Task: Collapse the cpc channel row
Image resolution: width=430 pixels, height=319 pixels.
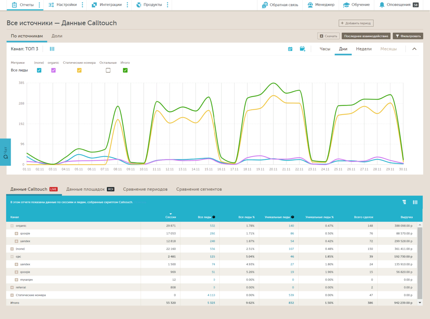Action: tap(12, 257)
